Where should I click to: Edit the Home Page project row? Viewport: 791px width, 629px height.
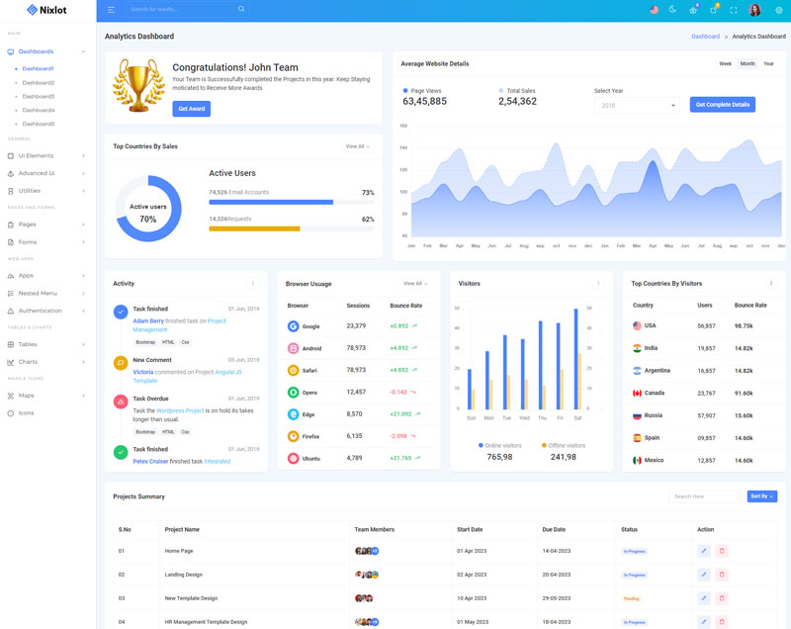click(x=704, y=551)
